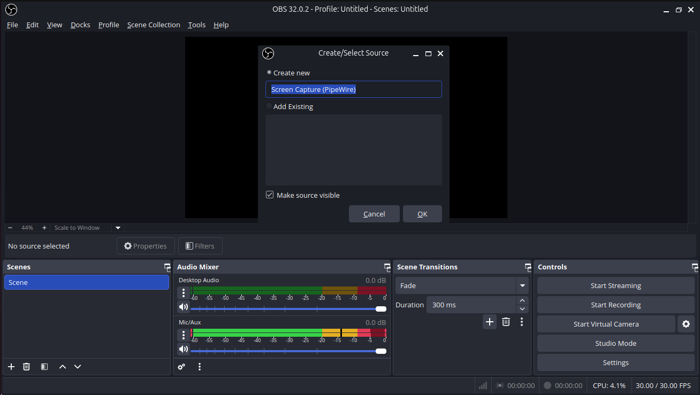Click the Desktop Audio volume slider
The image size is (700, 395).
pos(284,309)
